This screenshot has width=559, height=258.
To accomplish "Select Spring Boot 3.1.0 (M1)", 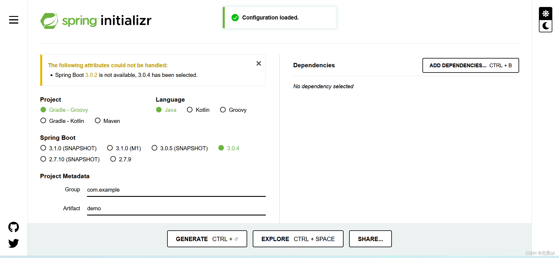I will pyautogui.click(x=124, y=148).
